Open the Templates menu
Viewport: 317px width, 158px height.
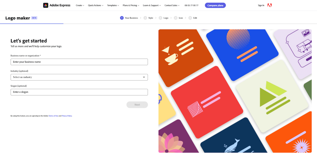[113, 6]
